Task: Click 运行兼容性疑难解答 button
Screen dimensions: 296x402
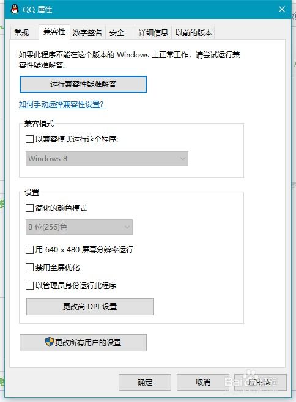Action: (83, 84)
